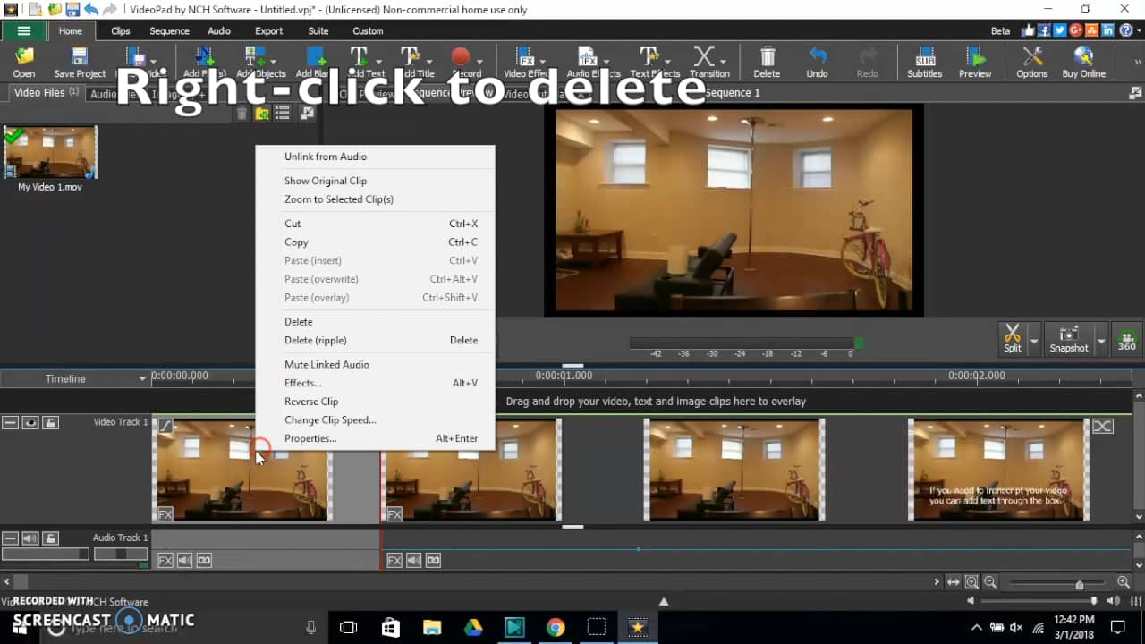The width and height of the screenshot is (1145, 644).
Task: Expand the Split button dropdown arrow
Action: coord(1034,341)
